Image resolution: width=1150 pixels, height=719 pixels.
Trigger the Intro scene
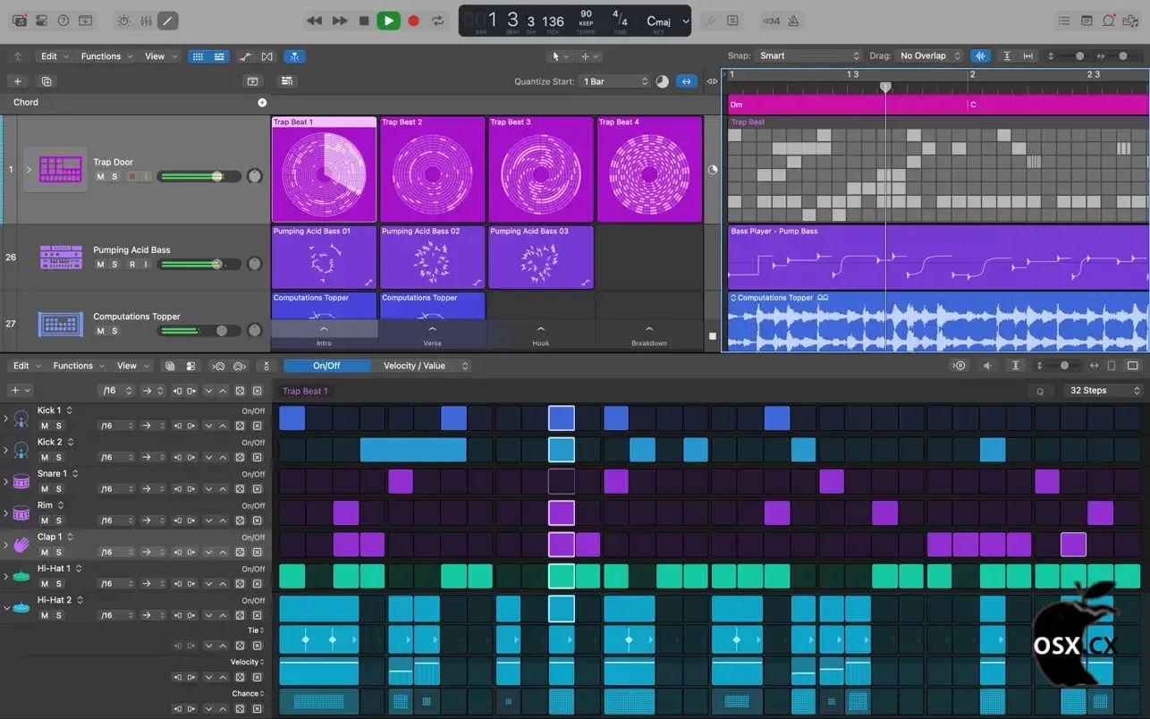(324, 330)
